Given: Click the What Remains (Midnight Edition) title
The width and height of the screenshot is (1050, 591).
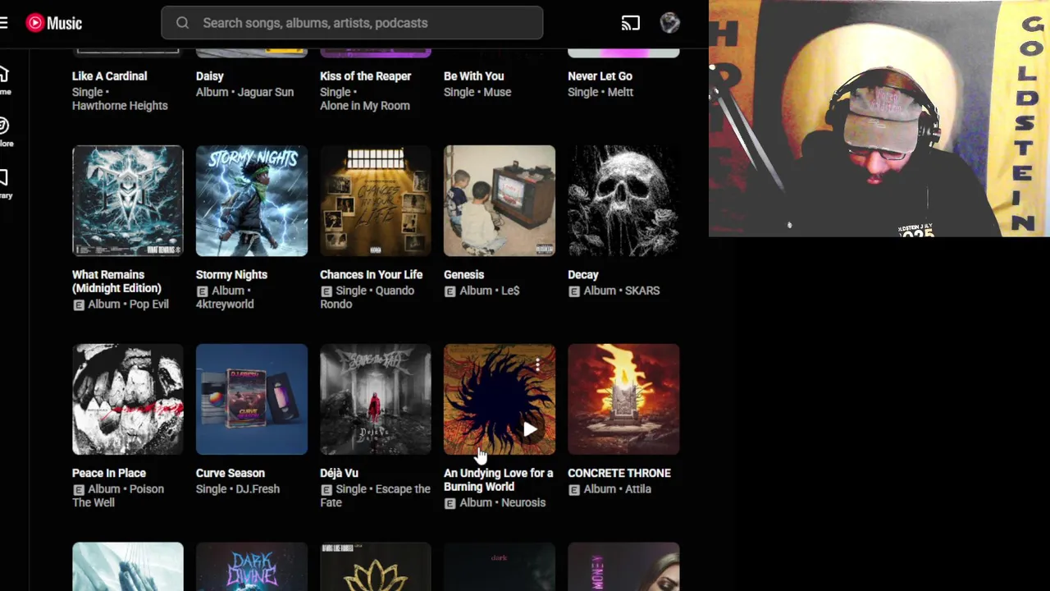Looking at the screenshot, I should click(x=116, y=281).
